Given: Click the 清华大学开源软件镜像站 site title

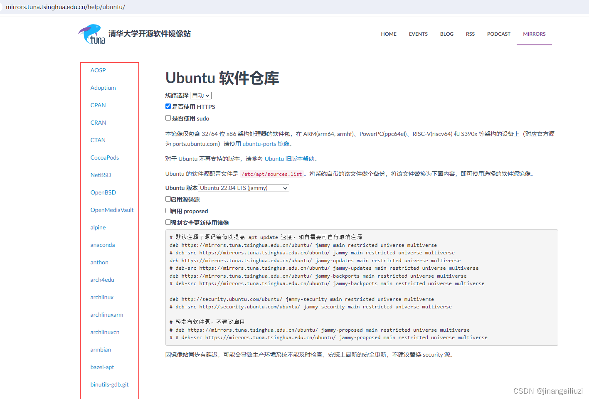Looking at the screenshot, I should pyautogui.click(x=150, y=34).
